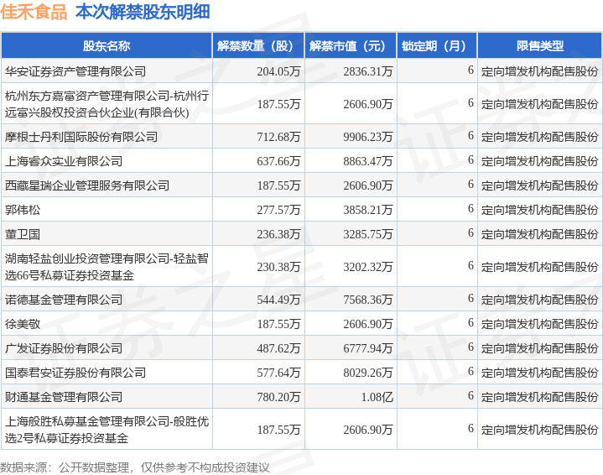Click 西藏星瑞企业管理服务有限公司 shareholder name

point(87,185)
